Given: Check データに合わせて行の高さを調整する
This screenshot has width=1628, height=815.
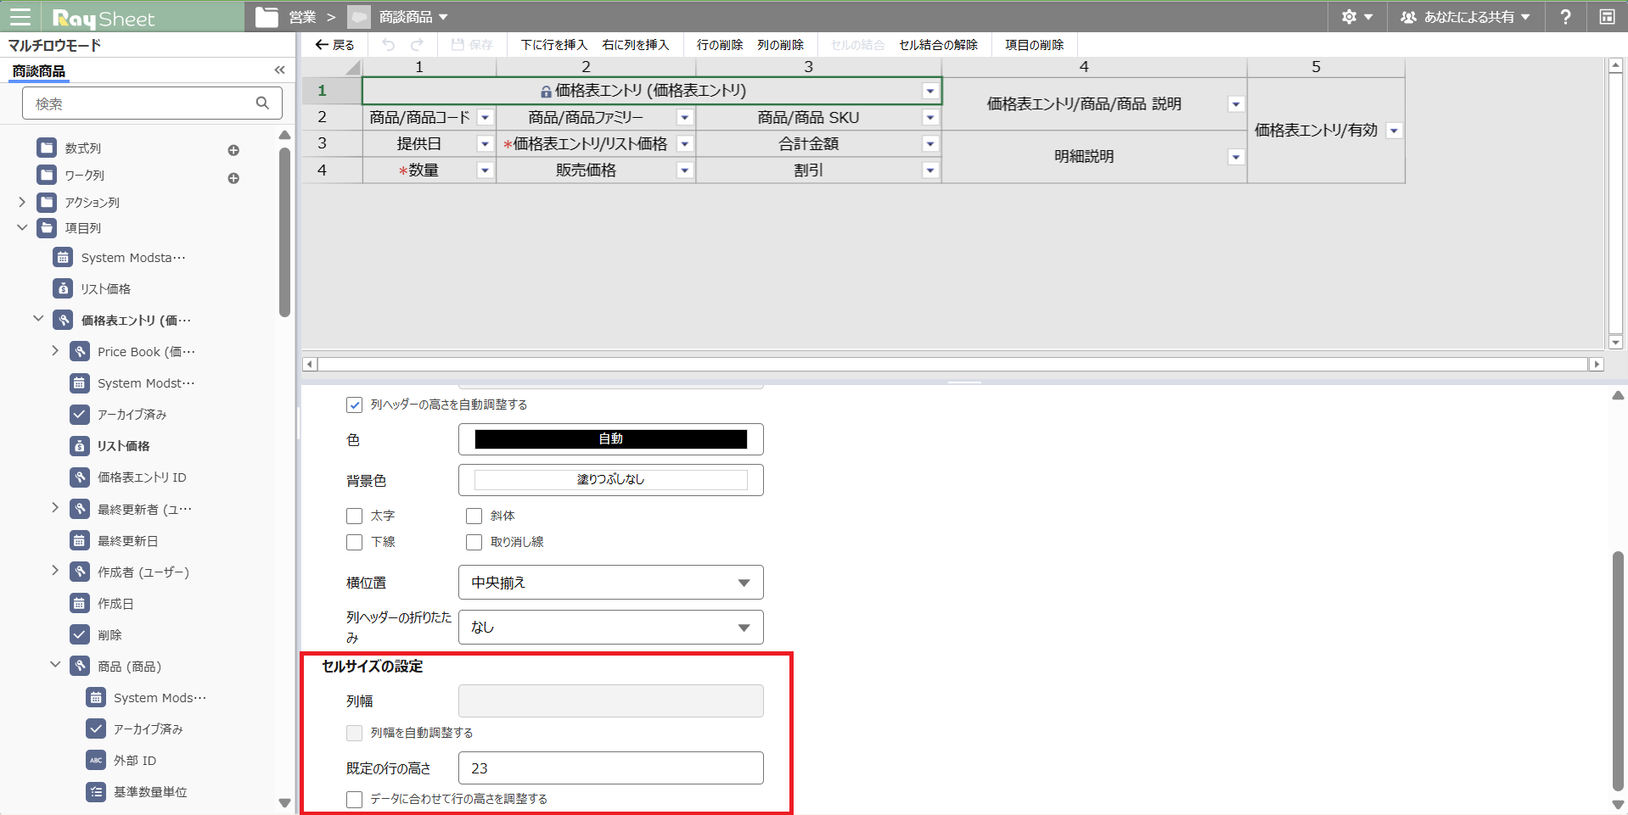Looking at the screenshot, I should pyautogui.click(x=354, y=799).
